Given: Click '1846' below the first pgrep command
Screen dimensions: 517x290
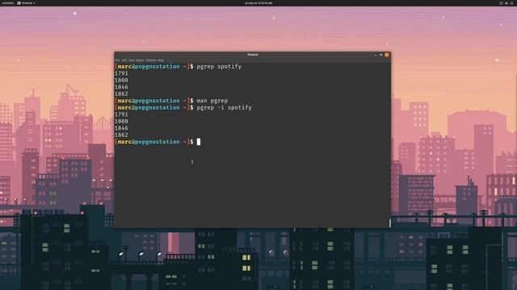Looking at the screenshot, I should [121, 87].
